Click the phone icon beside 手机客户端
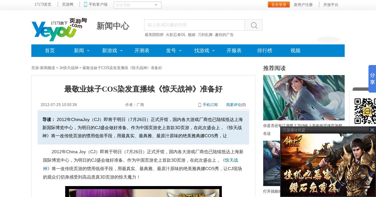The height and width of the screenshot is (197, 376). [x=86, y=4]
